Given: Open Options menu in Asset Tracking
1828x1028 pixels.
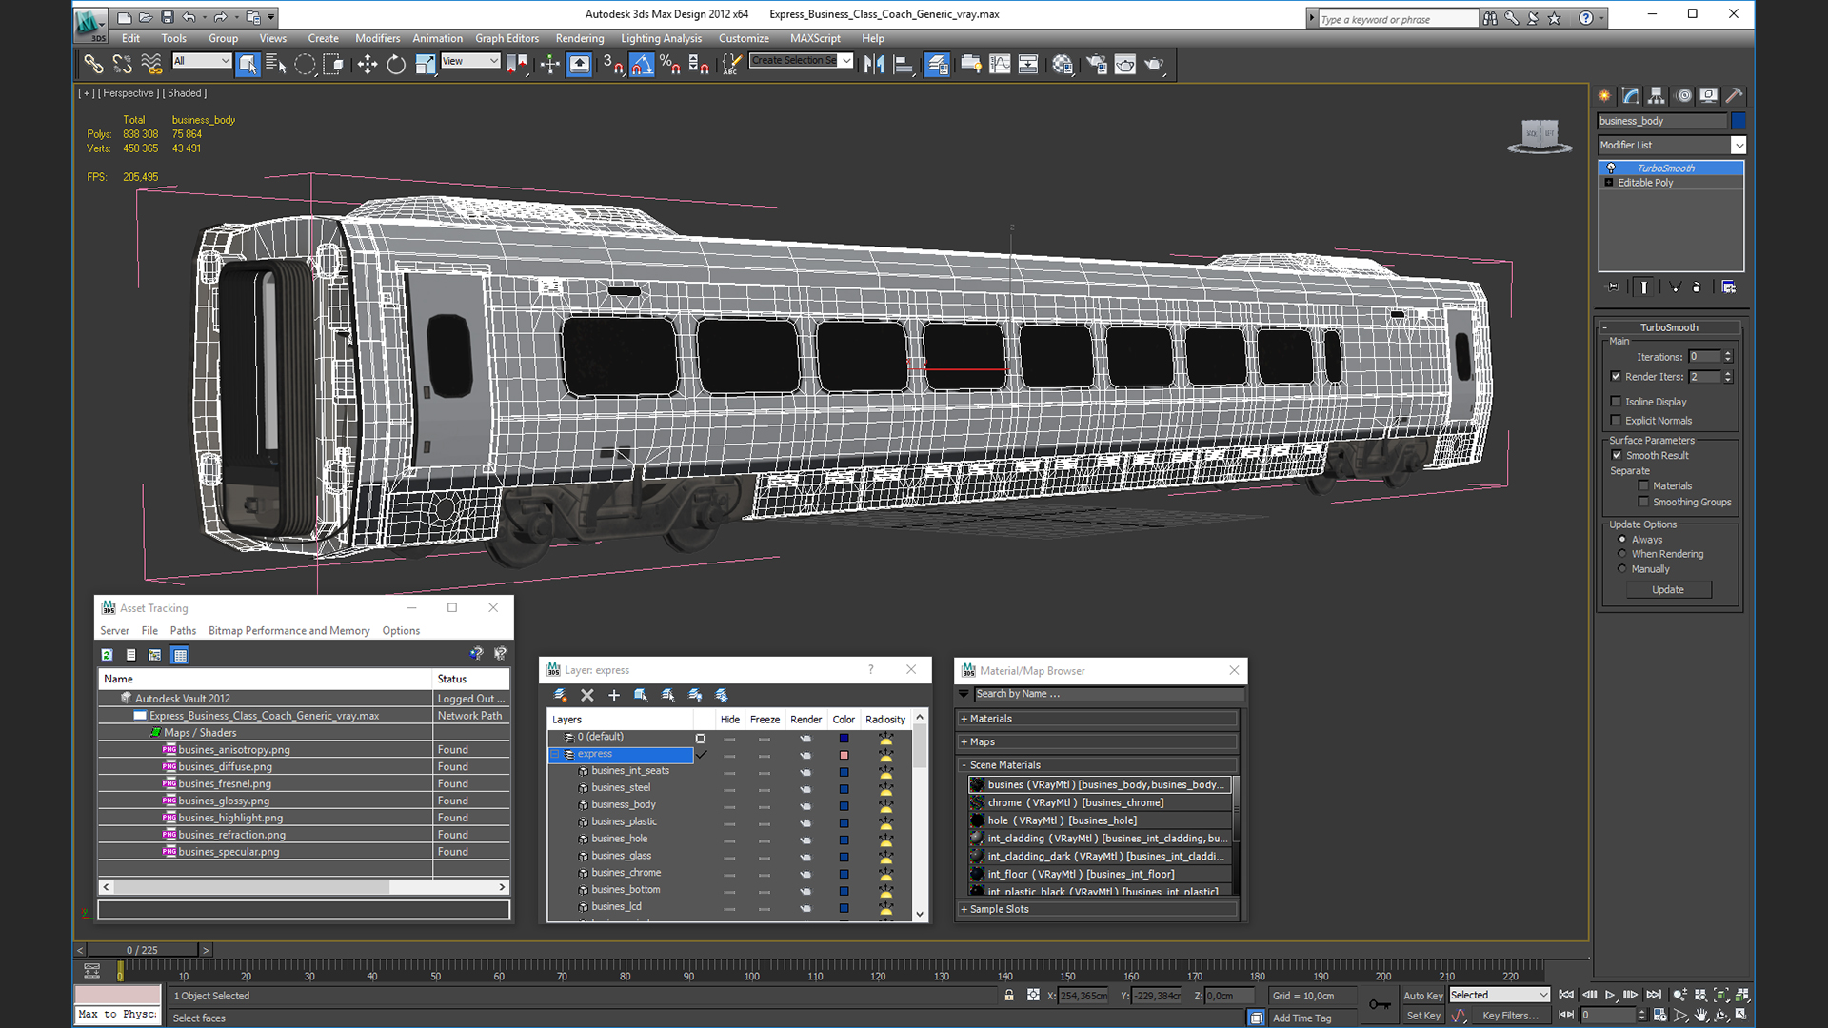Looking at the screenshot, I should point(401,630).
